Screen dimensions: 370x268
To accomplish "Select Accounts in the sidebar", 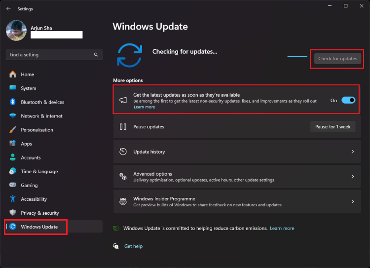I will click(x=54, y=157).
